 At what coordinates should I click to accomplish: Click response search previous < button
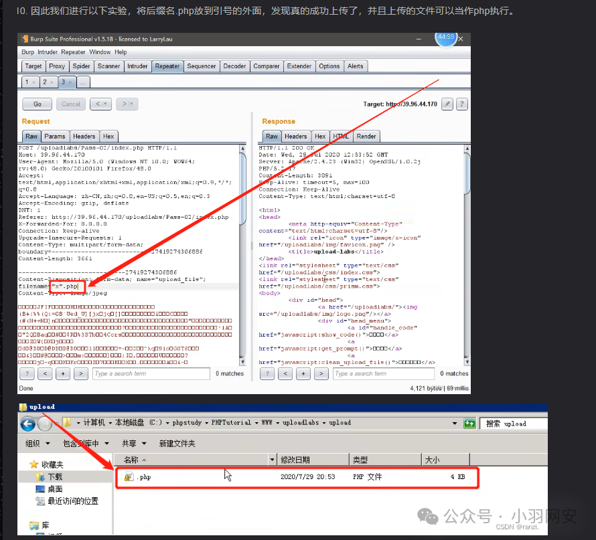point(285,373)
